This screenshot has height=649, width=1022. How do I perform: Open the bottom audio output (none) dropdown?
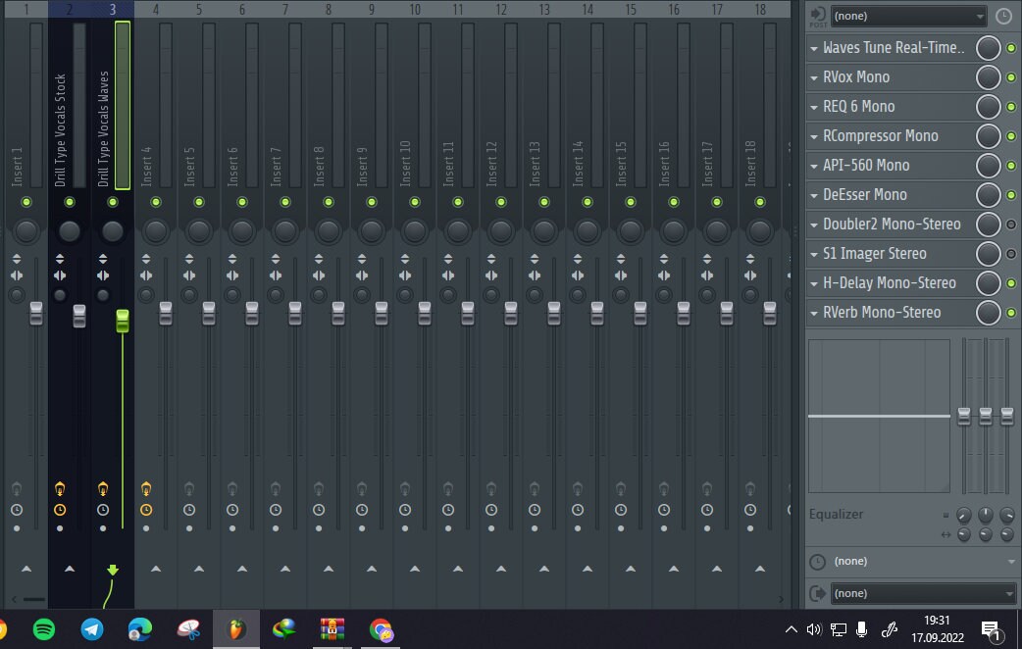[922, 592]
